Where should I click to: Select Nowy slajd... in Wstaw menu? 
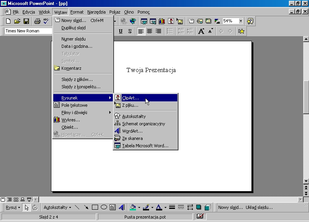click(83, 20)
